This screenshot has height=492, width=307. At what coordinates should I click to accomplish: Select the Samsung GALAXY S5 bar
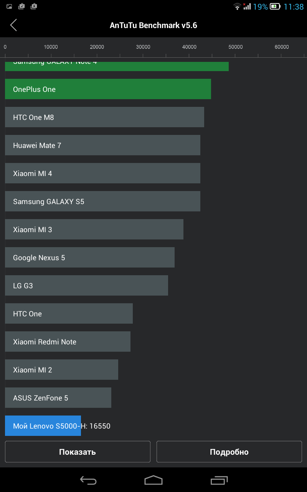point(102,201)
